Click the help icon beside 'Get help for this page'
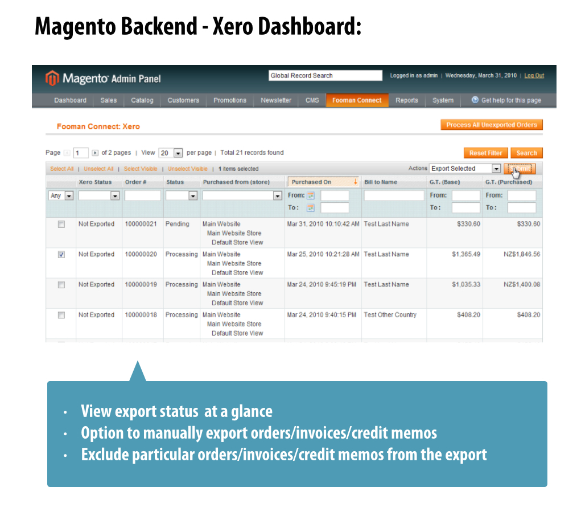This screenshot has width=577, height=511. click(475, 100)
